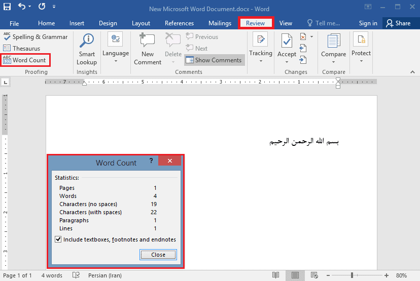Select the Mailings tab

pyautogui.click(x=220, y=23)
